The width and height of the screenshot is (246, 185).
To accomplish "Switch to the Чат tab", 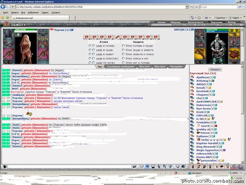I will pyautogui.click(x=100, y=67).
